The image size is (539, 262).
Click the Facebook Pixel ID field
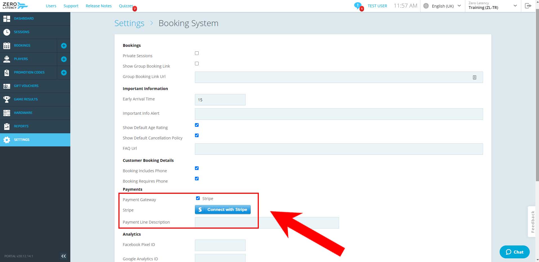pos(220,245)
